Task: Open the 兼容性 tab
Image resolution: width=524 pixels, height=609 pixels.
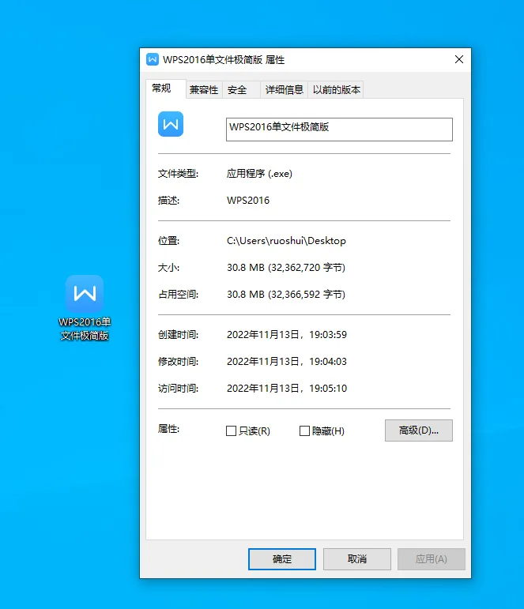Action: coord(204,90)
